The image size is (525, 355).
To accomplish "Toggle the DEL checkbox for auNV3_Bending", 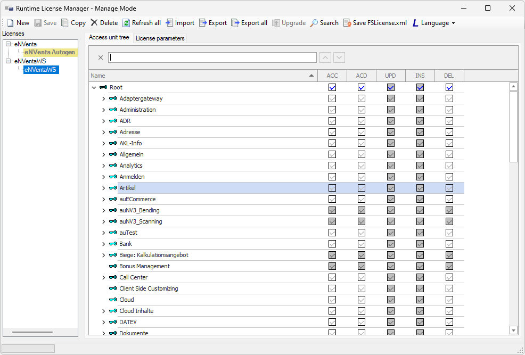I will tap(449, 210).
